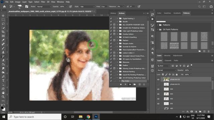The image size is (214, 120).
Task: Lock transparent pixels of the layer
Action: coord(163,75)
